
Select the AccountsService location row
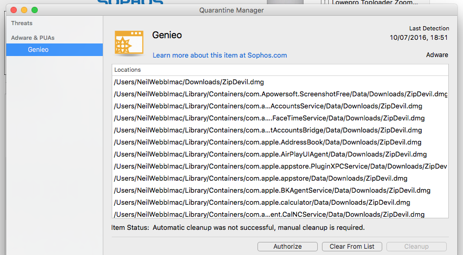280,106
